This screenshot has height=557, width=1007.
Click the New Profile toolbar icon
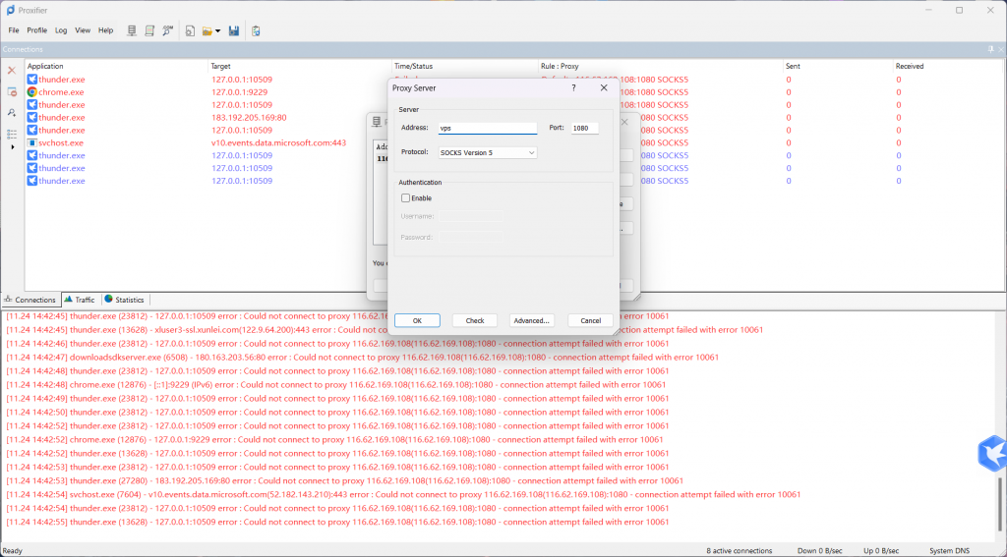click(x=190, y=30)
